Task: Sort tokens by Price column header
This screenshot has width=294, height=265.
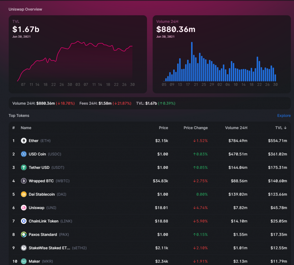Action: [x=163, y=128]
